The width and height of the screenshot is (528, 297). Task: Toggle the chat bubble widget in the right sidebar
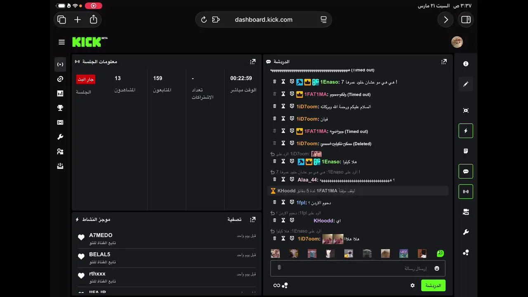tap(466, 171)
